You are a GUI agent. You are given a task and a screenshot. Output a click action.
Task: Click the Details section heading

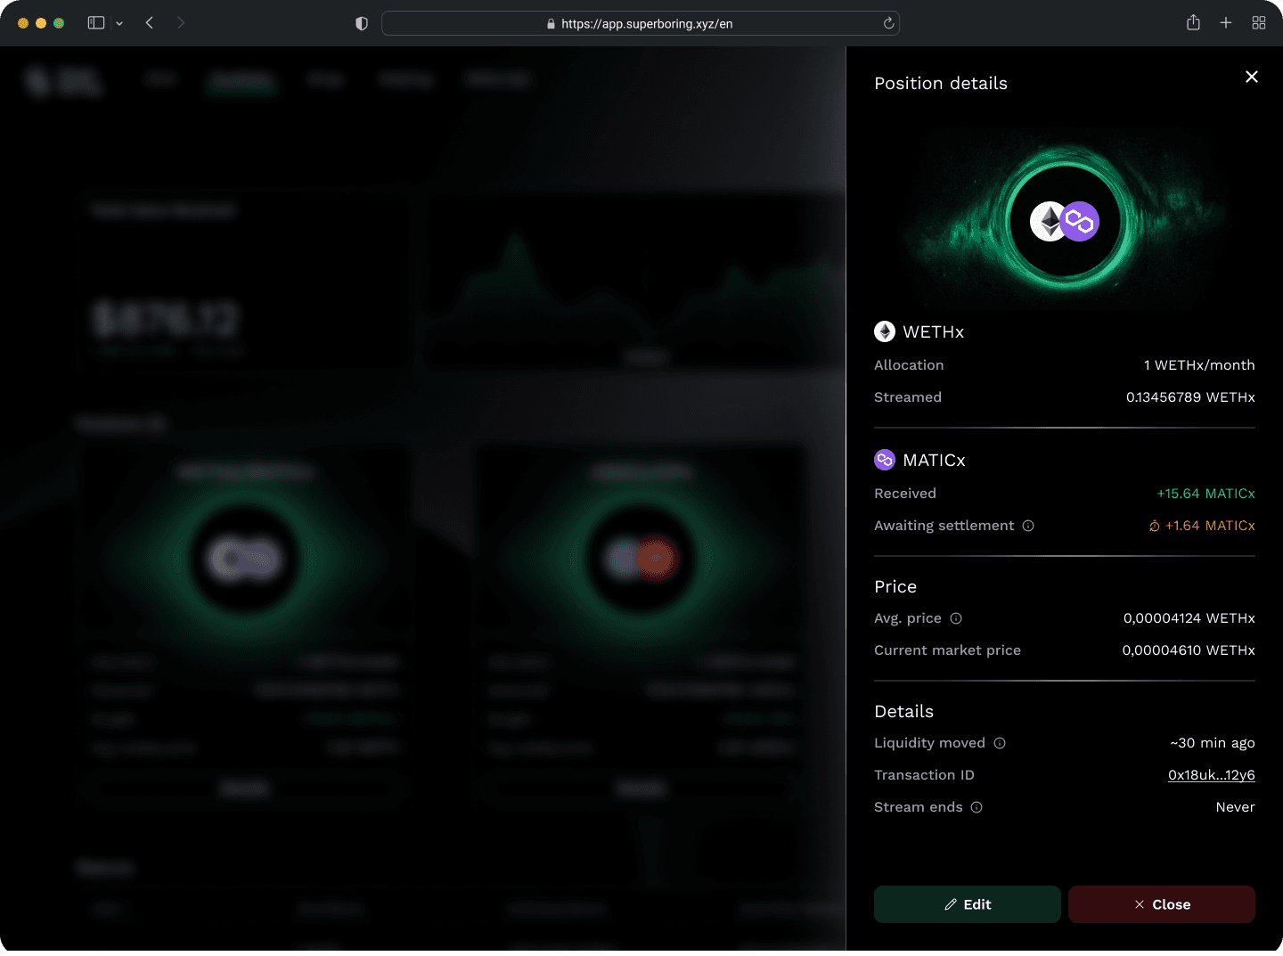coord(904,711)
